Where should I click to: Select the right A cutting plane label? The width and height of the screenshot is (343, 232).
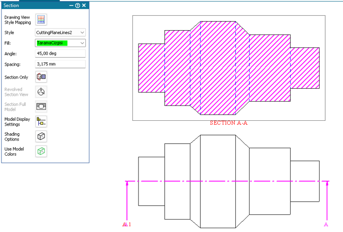[326, 224]
